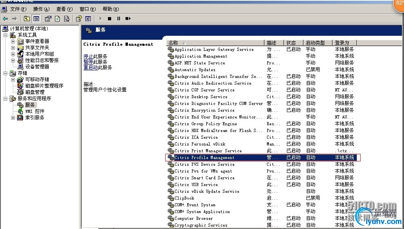The width and height of the screenshot is (404, 229).
Task: Click the Help toolbar icon
Action: tap(79, 19)
